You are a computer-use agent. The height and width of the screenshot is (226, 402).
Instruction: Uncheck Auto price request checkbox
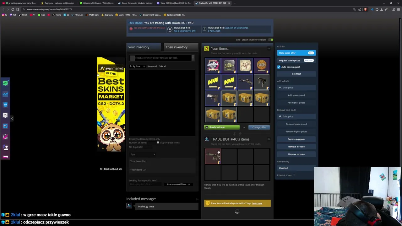pyautogui.click(x=279, y=67)
